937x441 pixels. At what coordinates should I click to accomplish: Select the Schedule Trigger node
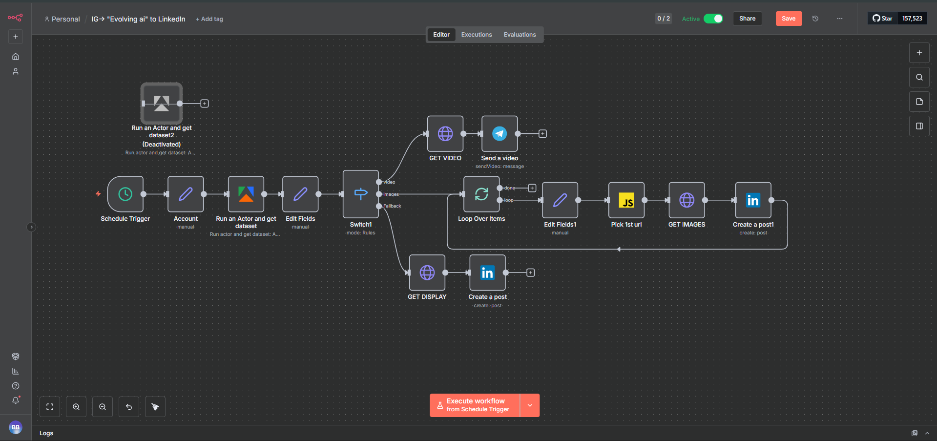(125, 194)
